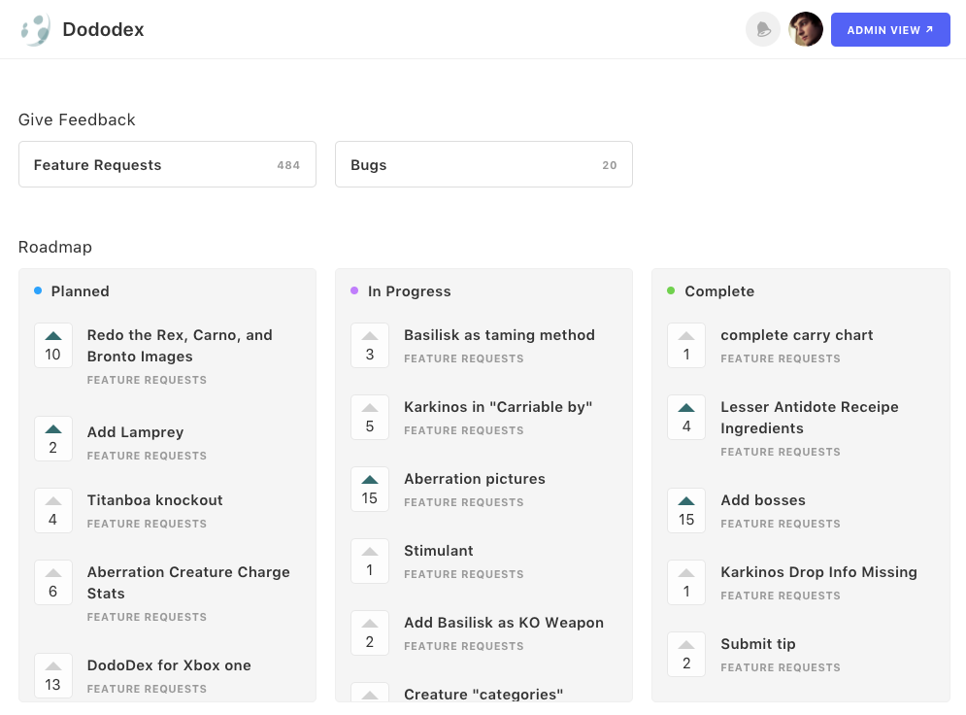
Task: Upvote the Stimulant request
Action: 370,561
